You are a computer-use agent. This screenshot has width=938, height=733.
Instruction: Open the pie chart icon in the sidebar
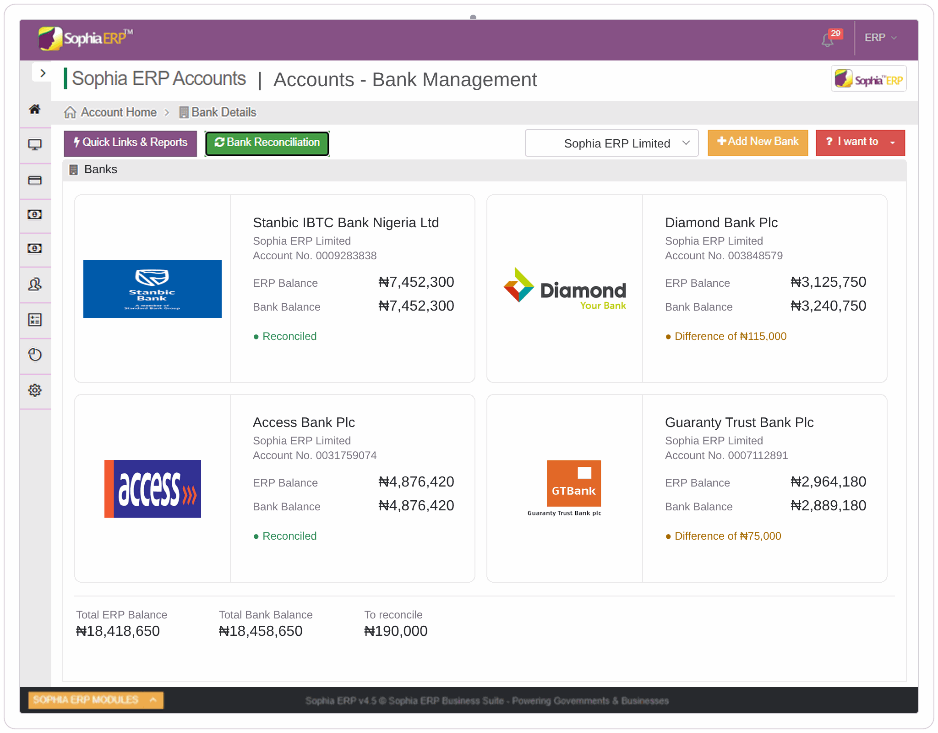pyautogui.click(x=35, y=355)
